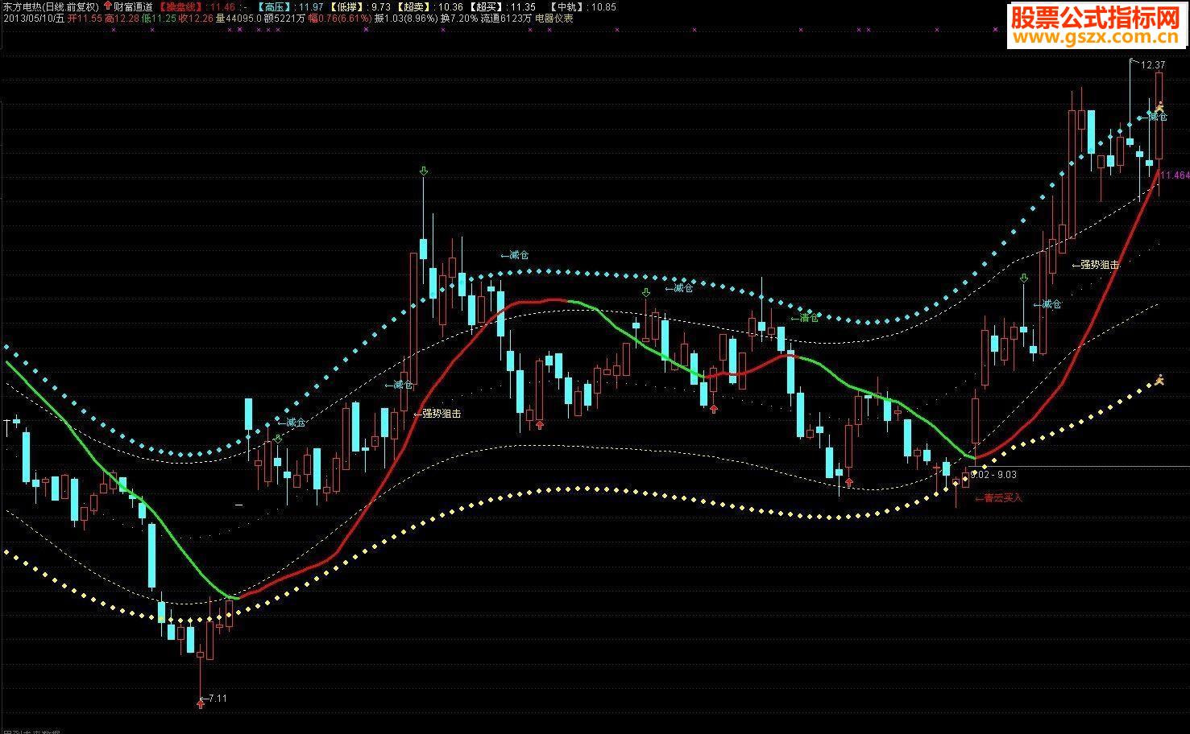This screenshot has height=734, width=1190.
Task: Click the turnover amount 额5221万
Action: [x=284, y=18]
